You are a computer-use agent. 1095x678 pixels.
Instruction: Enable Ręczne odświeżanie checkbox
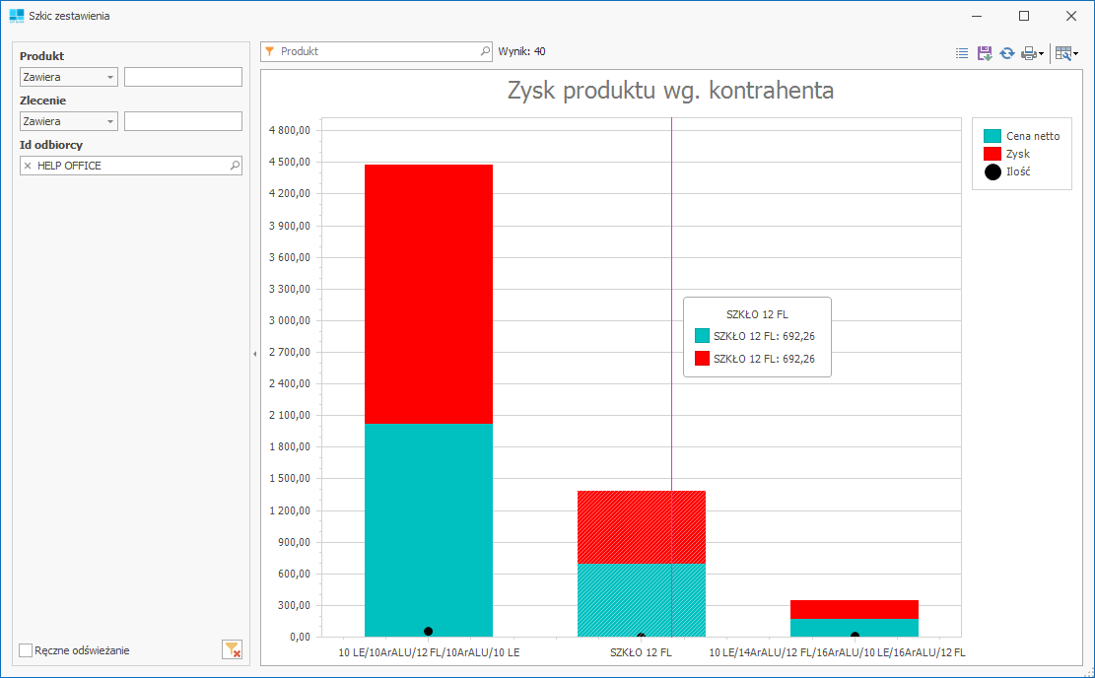click(27, 650)
